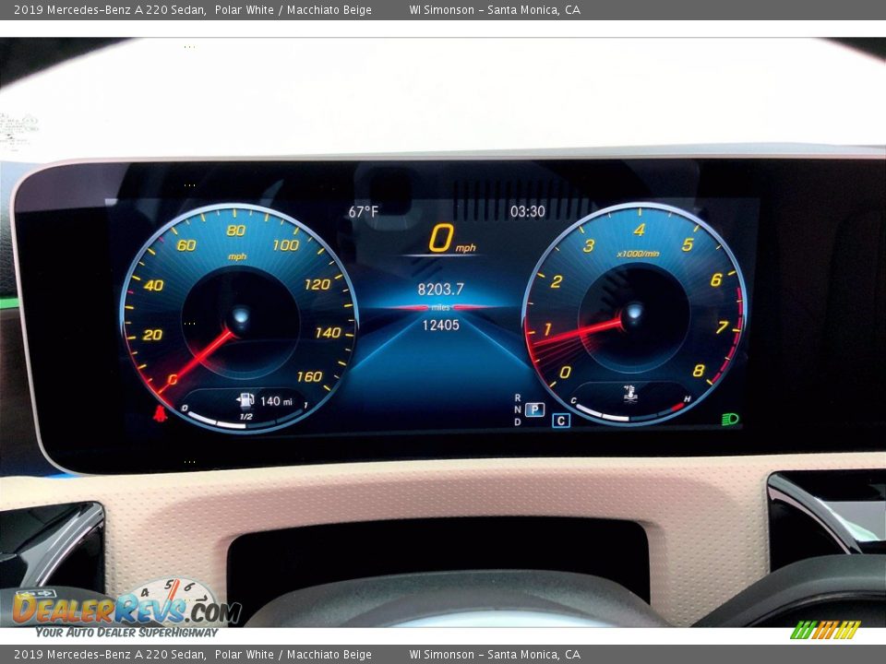The height and width of the screenshot is (664, 886).
Task: Tap the 140 mi range reading
Action: coord(276,401)
